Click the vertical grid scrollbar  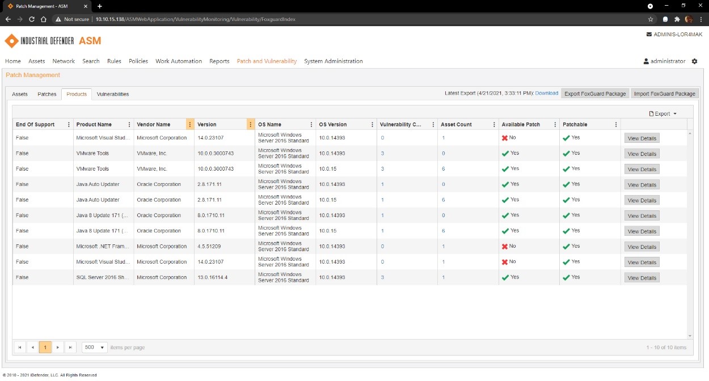coord(690,235)
